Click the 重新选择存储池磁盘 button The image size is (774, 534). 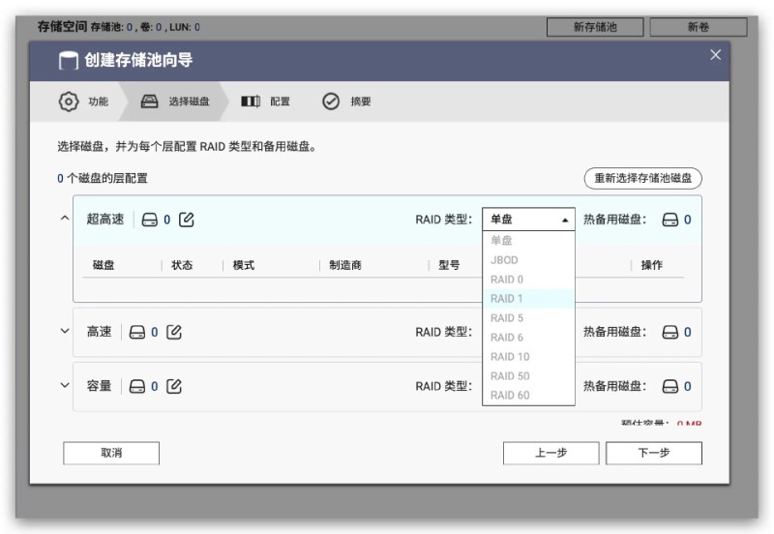(642, 178)
